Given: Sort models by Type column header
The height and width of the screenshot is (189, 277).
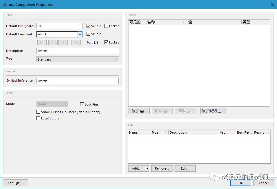Looking at the screenshot, I should 159,132.
